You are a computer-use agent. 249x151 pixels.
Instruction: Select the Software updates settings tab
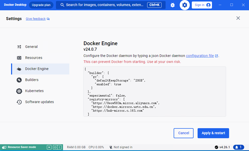[x=40, y=102]
